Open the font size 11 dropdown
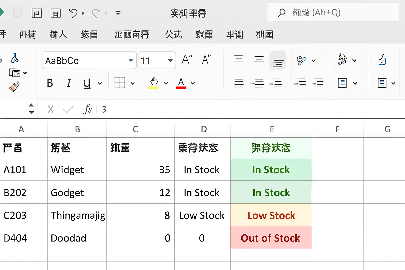 (x=170, y=61)
